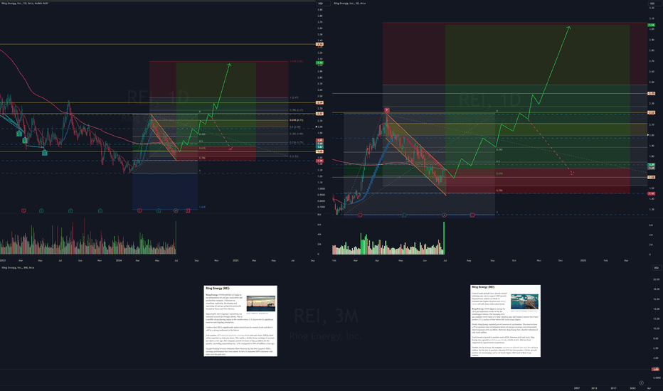Open left Ring Energy (REI) article note image
This screenshot has width=663, height=391.
(240, 321)
